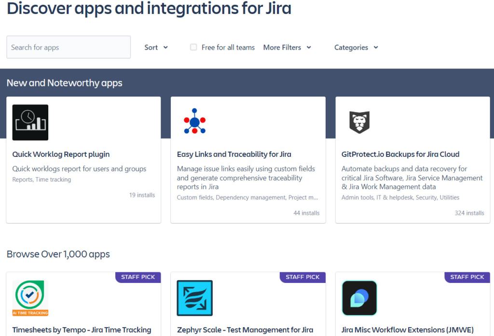
Task: Open the Quick Worklog Report plugin page
Action: tap(60, 154)
